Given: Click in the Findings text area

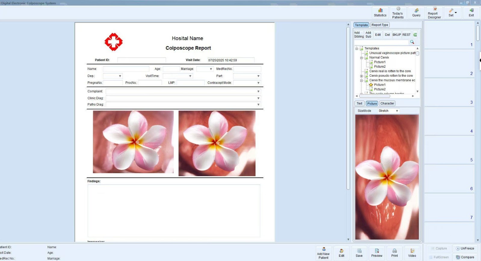Looking at the screenshot, I should coord(174,211).
